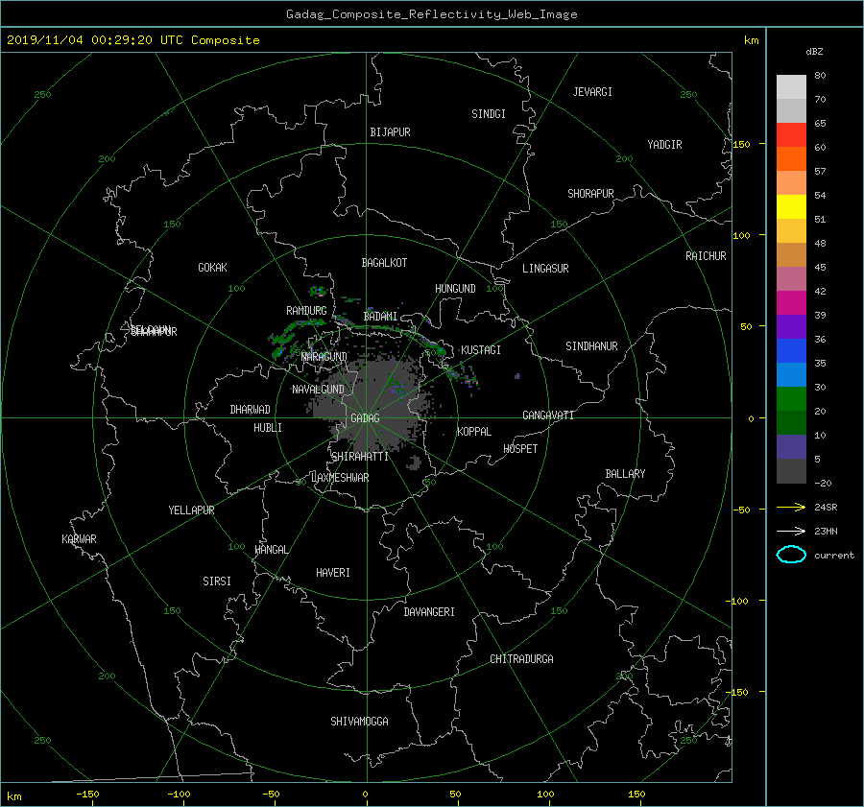The width and height of the screenshot is (864, 807).
Task: Click the isolated purple echo east of Kustagi
Action: pos(517,376)
